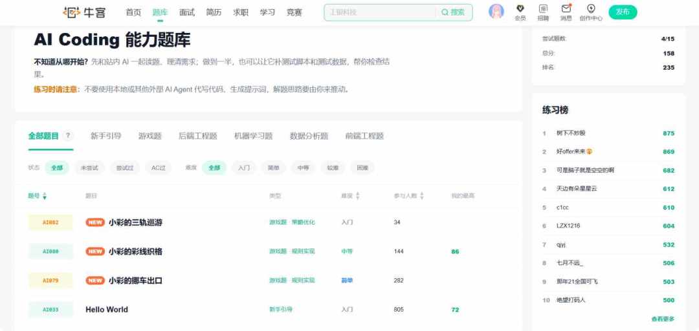Screen dimensions: 699x331
Task: Open 简历 in top navigation
Action: click(214, 12)
